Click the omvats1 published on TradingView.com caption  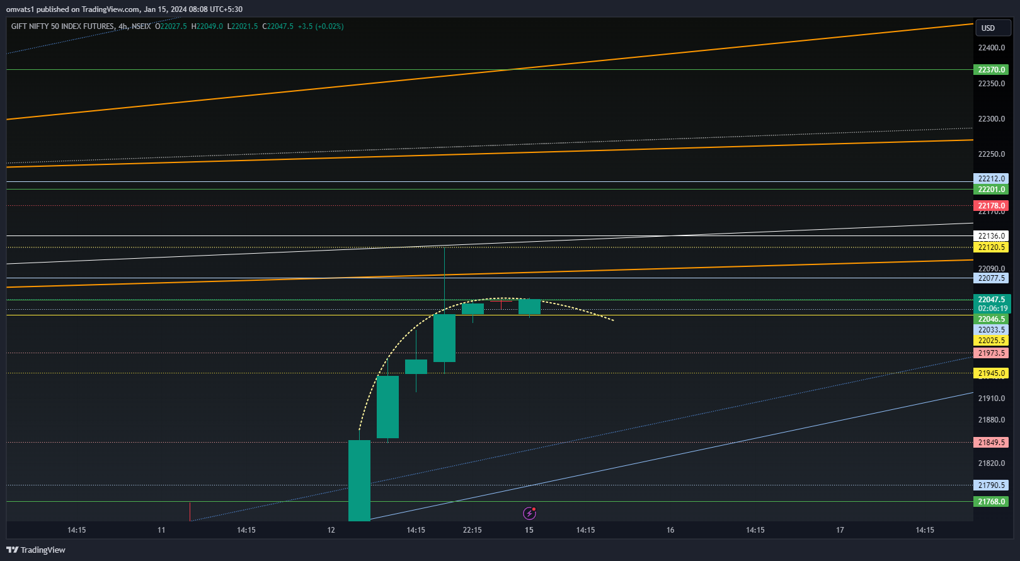[x=124, y=9]
